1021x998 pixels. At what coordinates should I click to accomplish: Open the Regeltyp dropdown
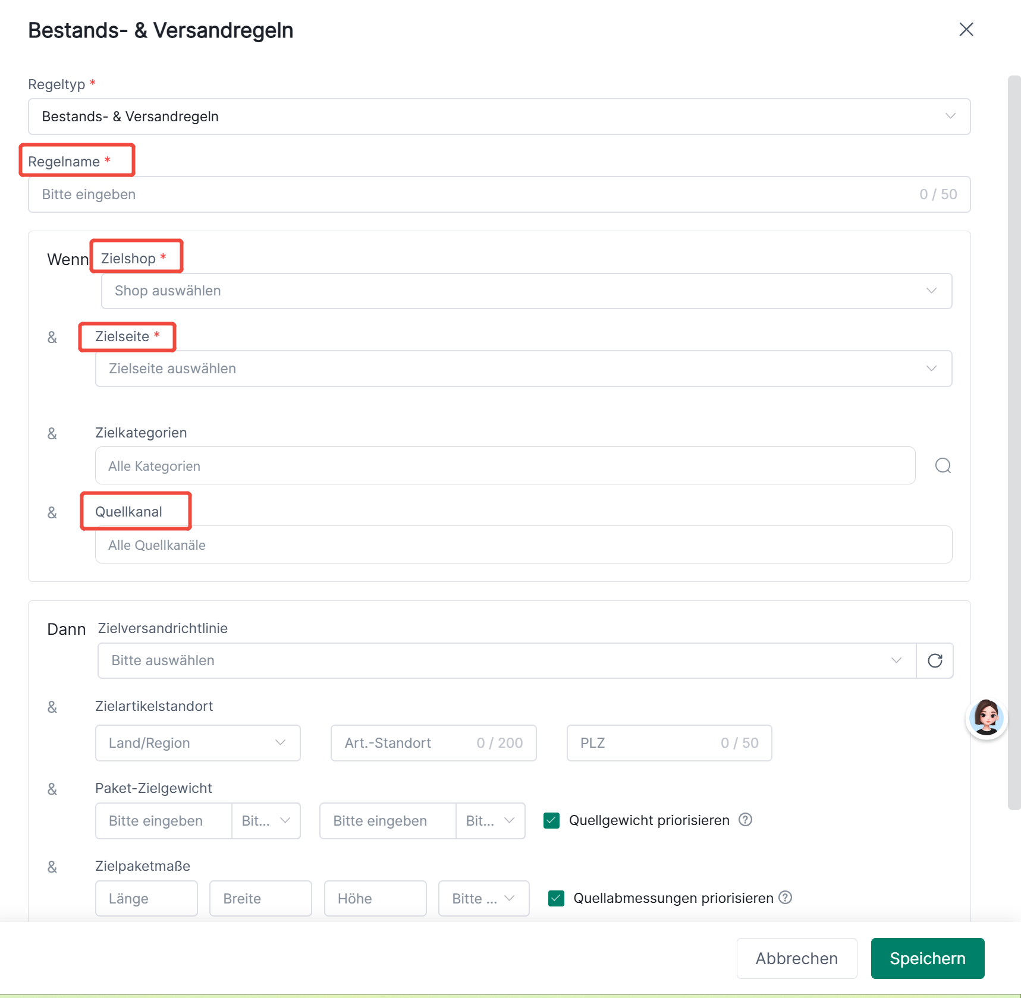coord(499,117)
